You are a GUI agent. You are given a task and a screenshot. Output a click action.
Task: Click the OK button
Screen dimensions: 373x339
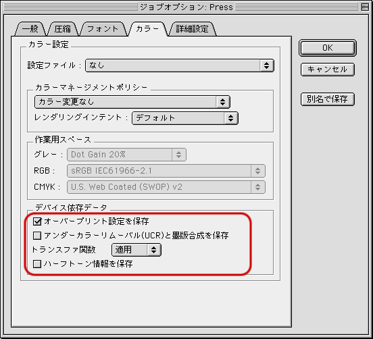coord(328,48)
